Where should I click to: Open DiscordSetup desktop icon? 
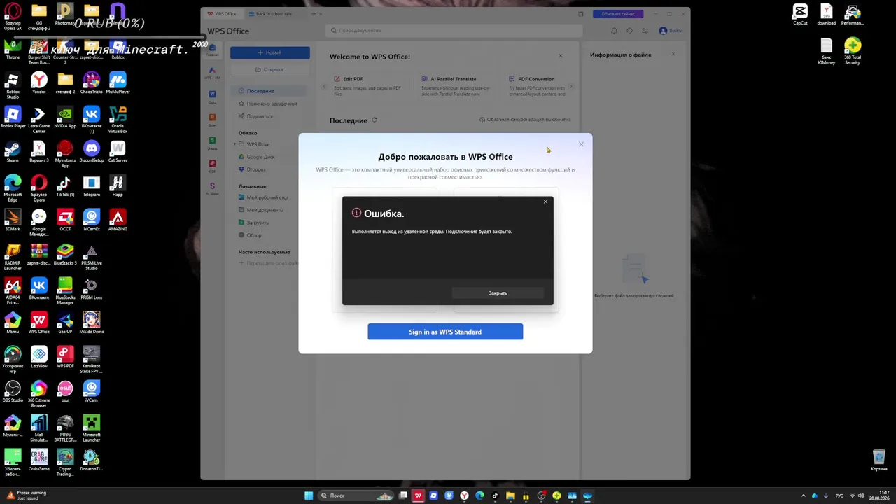pos(92,152)
